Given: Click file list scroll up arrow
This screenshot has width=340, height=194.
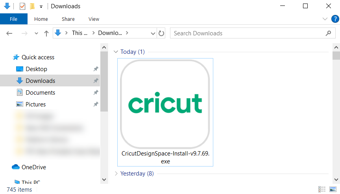Looking at the screenshot, I should click(x=336, y=48).
